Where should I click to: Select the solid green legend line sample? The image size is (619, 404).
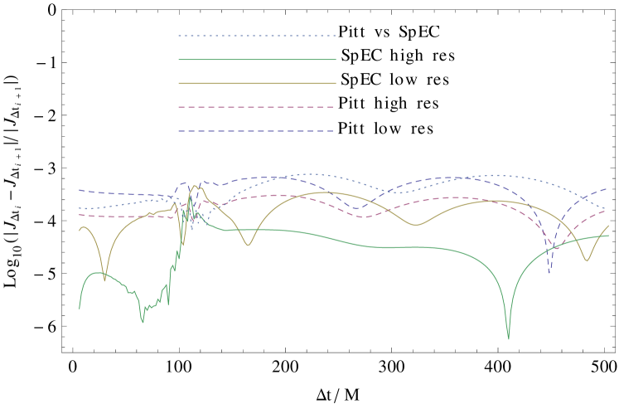257,60
